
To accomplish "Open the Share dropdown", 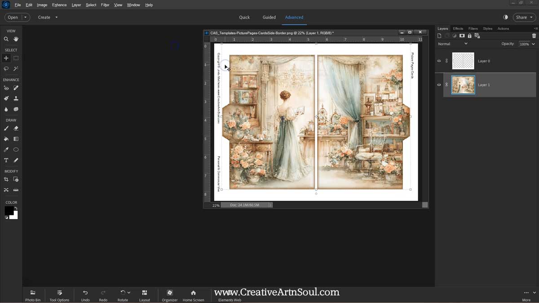I will tap(524, 18).
